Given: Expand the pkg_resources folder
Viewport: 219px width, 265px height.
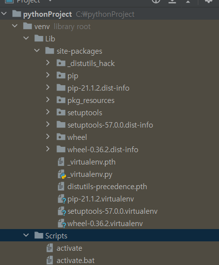Looking at the screenshot, I should click(x=48, y=99).
